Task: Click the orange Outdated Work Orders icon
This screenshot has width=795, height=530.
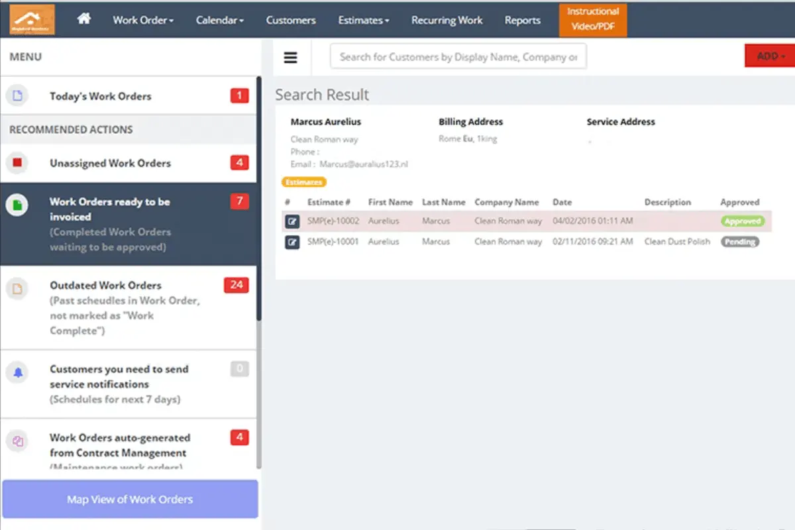Action: 17,289
